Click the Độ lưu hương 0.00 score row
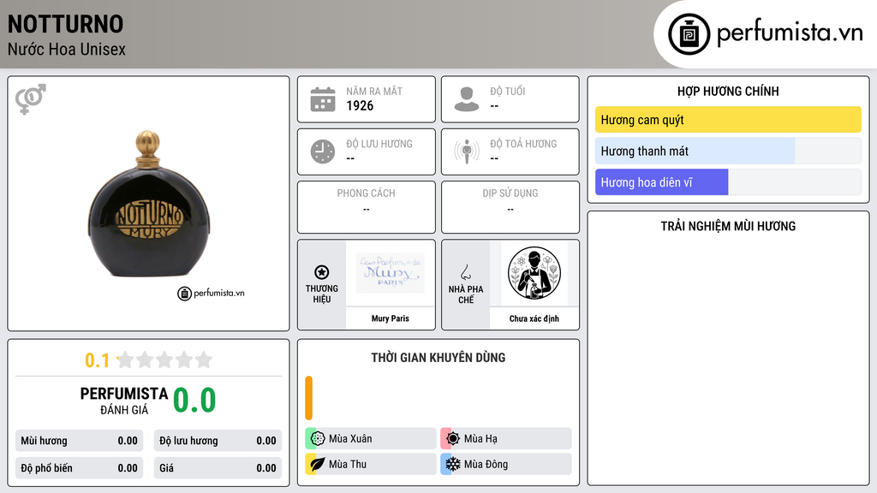The image size is (877, 493). [218, 441]
